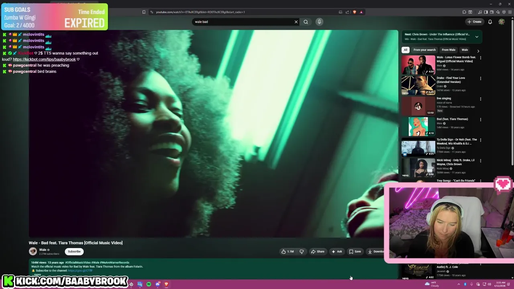Click the Wale Lotus Flower Bomb title
This screenshot has width=514, height=289.
tap(456, 59)
